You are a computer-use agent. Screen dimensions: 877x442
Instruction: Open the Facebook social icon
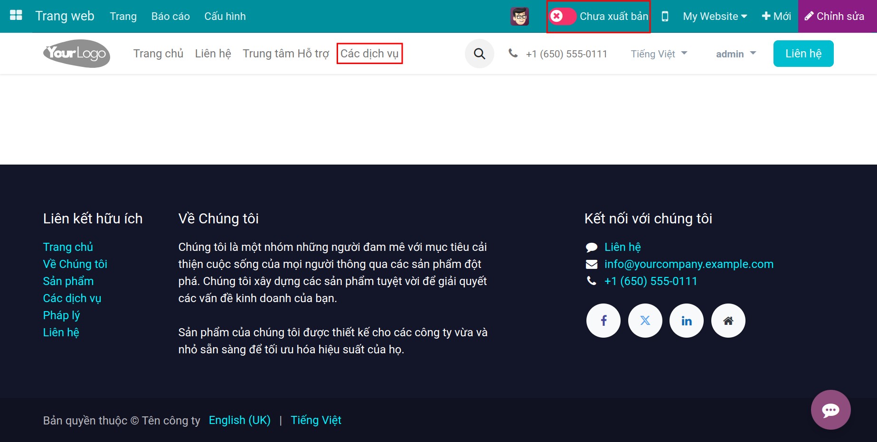[604, 321]
